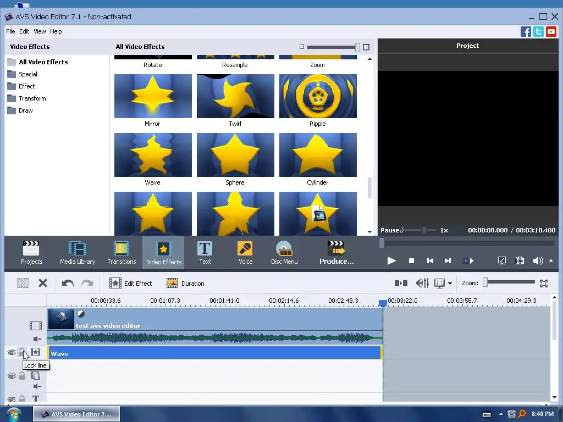Select the Effect folder
The image size is (563, 422).
coord(21,86)
